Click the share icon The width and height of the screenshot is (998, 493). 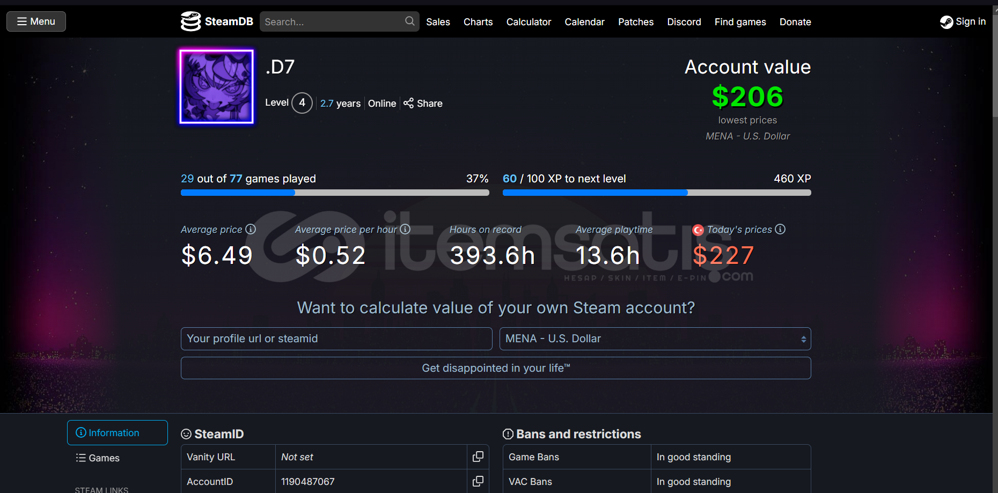pos(408,103)
